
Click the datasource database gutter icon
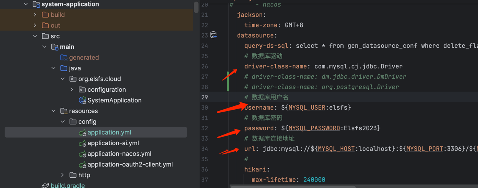tap(213, 35)
